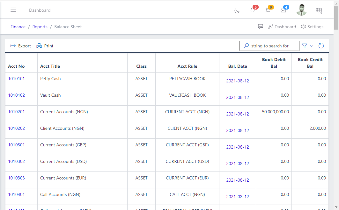Sort by Acct Title column header
This screenshot has width=339, height=210.
click(x=50, y=66)
